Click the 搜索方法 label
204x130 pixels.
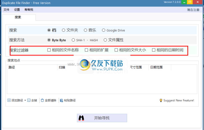tap(17, 40)
